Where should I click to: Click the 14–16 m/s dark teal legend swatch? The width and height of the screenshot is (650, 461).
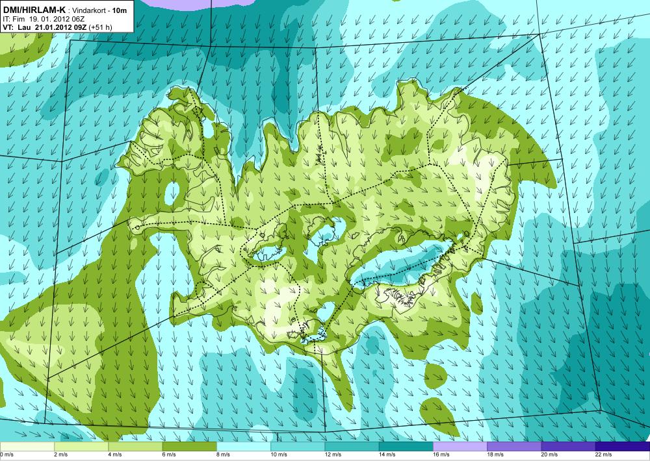click(x=406, y=447)
